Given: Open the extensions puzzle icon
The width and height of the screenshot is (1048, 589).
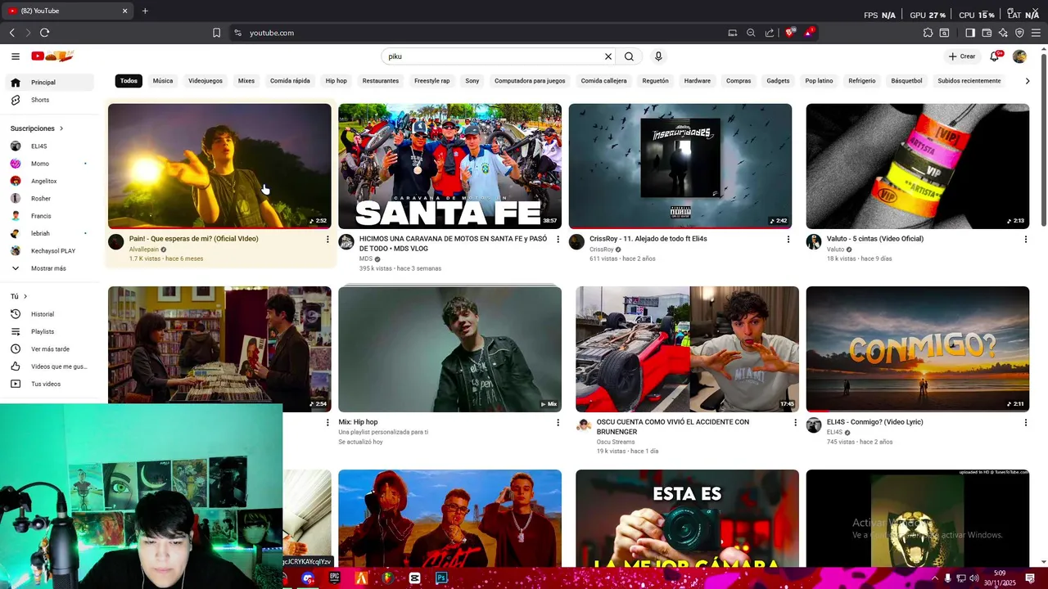Looking at the screenshot, I should click(x=928, y=33).
